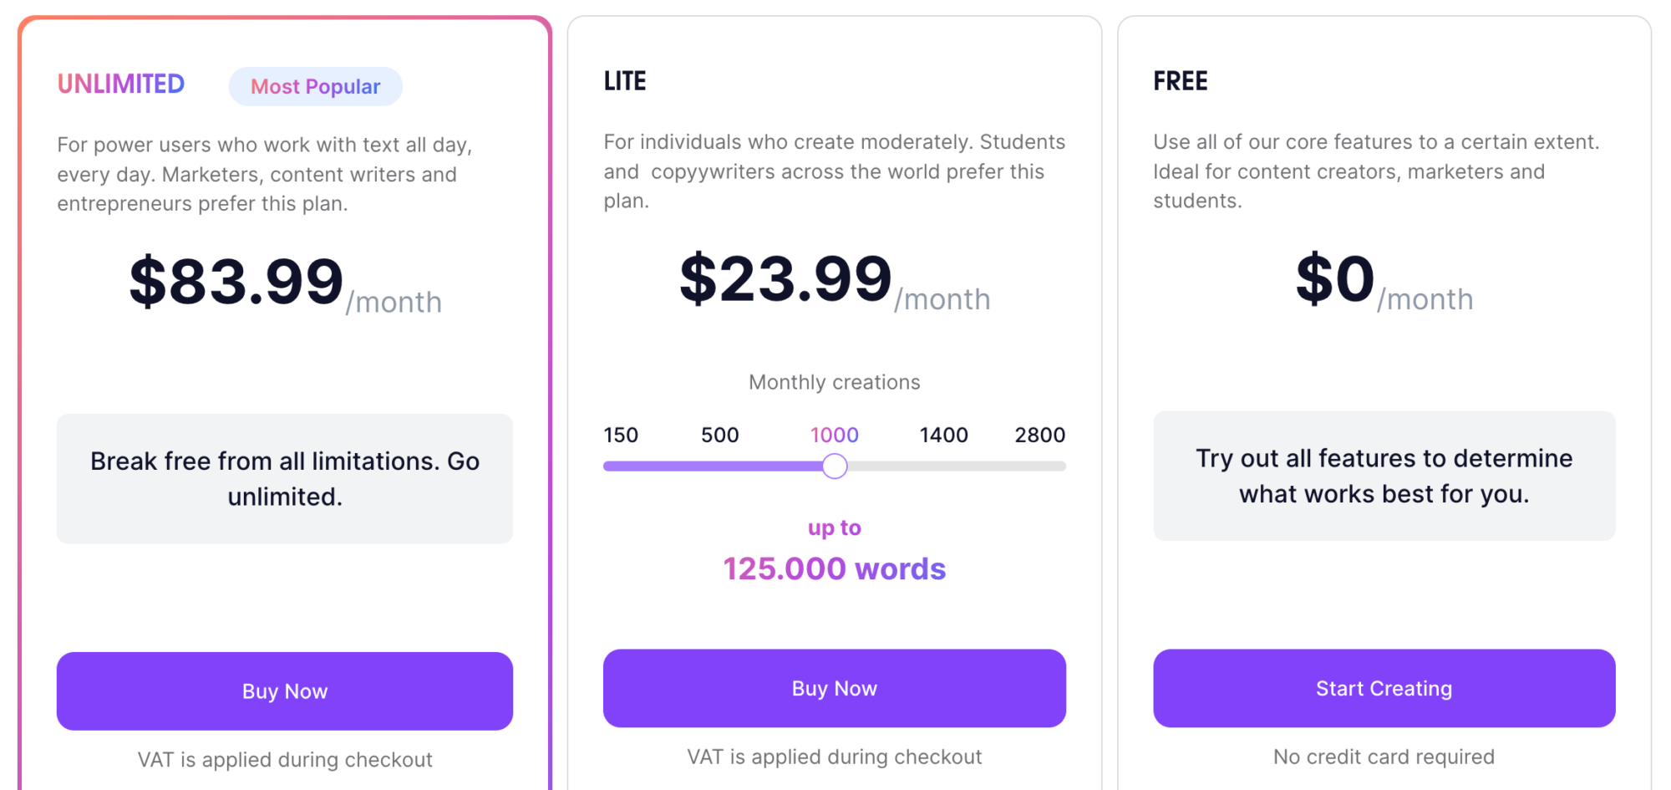Click the "No credit card required" note
The height and width of the screenshot is (790, 1671).
(x=1384, y=757)
